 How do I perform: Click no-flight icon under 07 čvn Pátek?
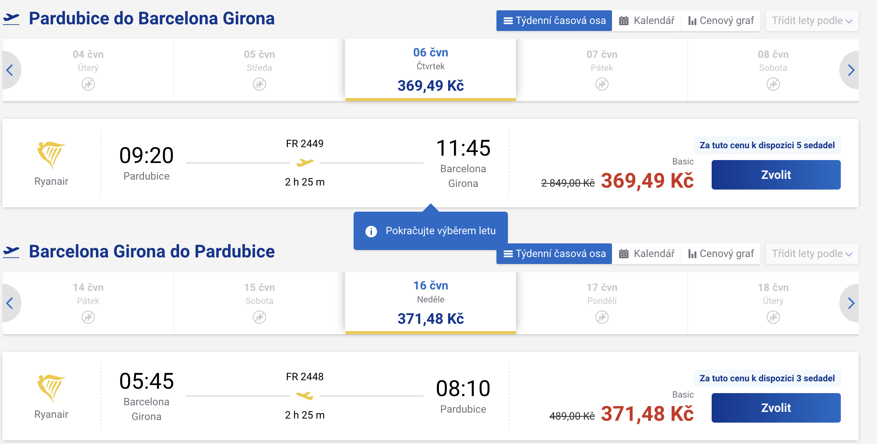tap(602, 84)
